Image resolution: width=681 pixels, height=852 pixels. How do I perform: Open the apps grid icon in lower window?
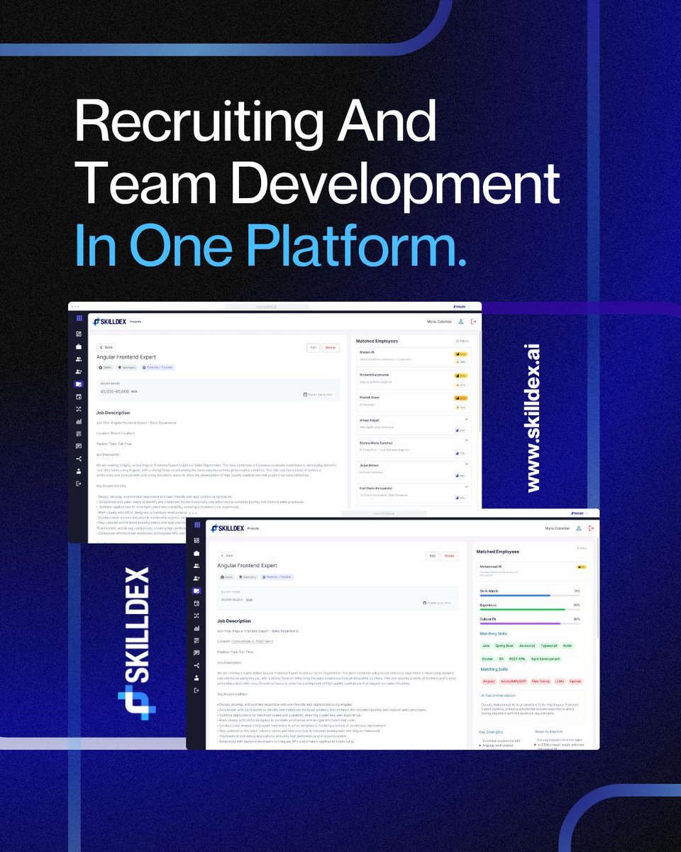(x=196, y=525)
